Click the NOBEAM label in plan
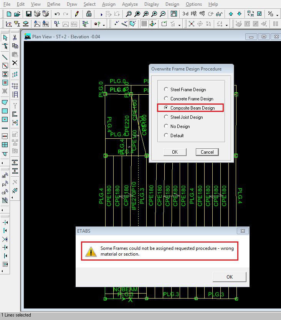 126,289
